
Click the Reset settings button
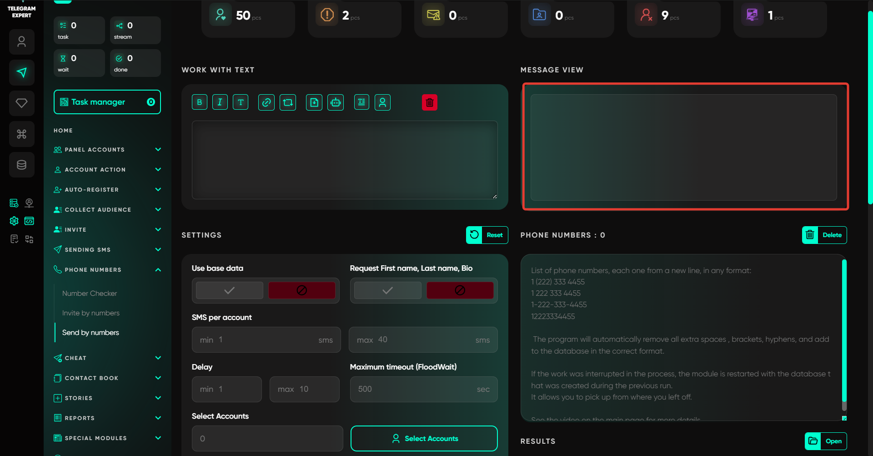point(487,235)
